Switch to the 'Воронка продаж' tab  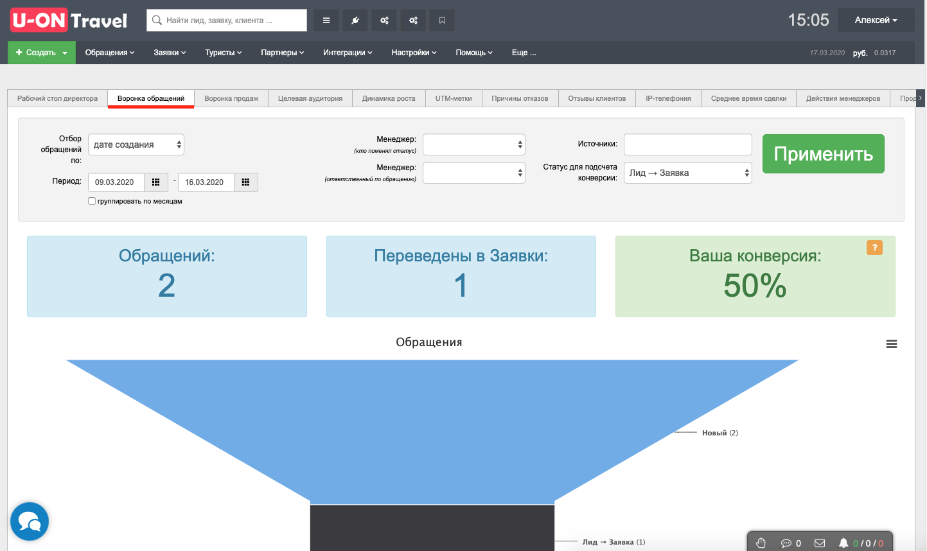pos(231,98)
